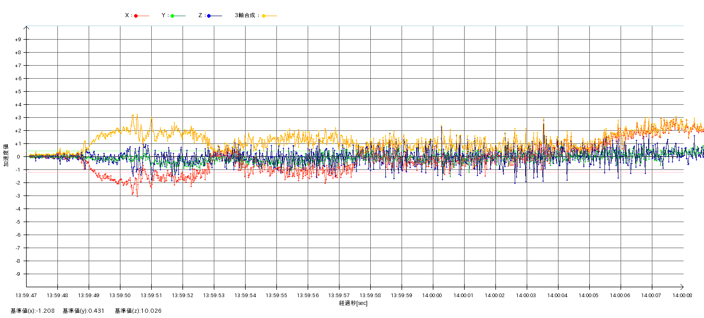The image size is (704, 318).
Task: Click the 基準値(z):10.026 baseline readout
Action: [x=138, y=311]
